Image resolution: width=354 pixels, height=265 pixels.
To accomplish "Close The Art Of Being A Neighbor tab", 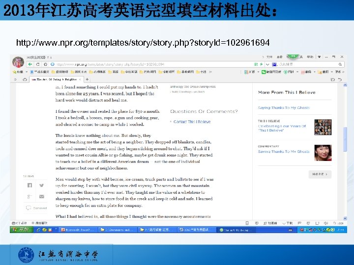I will (x=80, y=79).
